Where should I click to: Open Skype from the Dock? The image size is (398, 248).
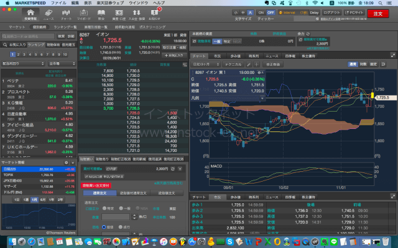[230, 242]
